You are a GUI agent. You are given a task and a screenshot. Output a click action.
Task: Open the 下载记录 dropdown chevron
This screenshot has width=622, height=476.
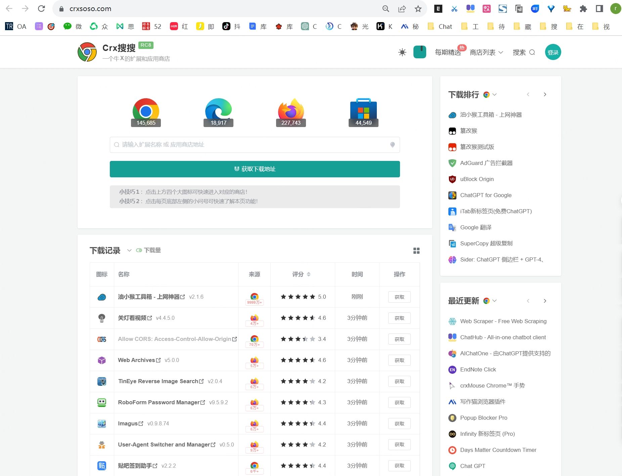coord(129,250)
